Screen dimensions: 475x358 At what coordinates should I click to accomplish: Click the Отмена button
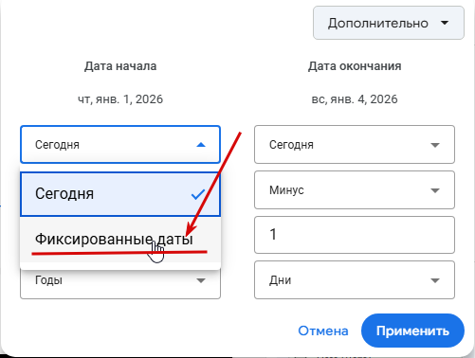tap(323, 331)
